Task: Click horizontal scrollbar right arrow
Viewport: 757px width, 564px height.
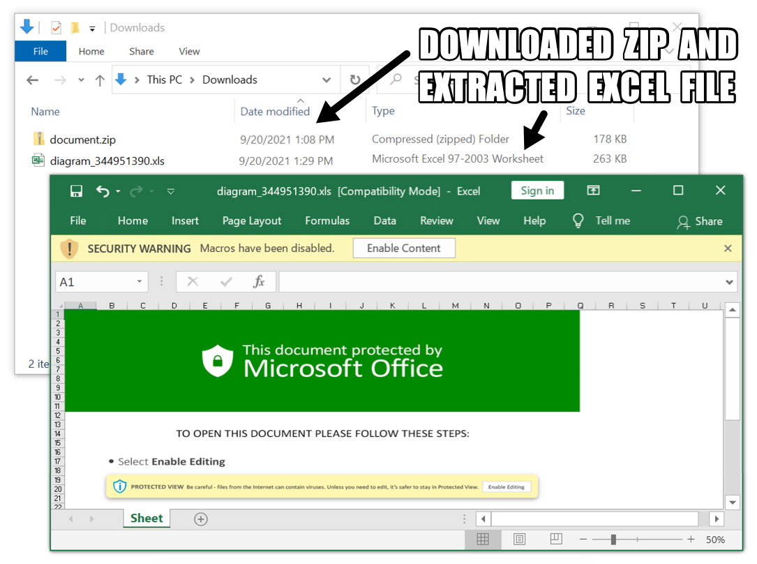Action: 717,519
